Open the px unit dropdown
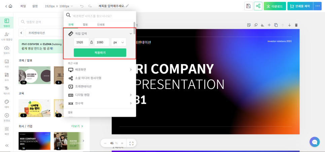This screenshot has height=152, width=325. (118, 42)
